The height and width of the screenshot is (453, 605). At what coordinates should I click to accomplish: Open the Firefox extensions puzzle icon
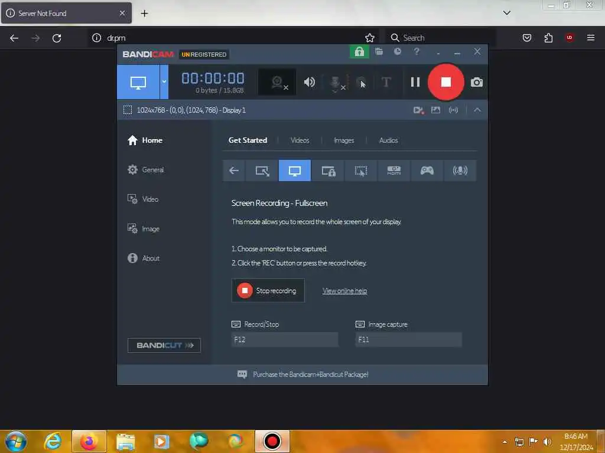click(x=548, y=38)
